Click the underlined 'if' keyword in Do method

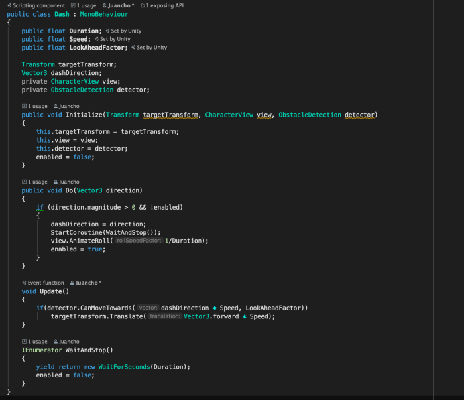tap(40, 208)
